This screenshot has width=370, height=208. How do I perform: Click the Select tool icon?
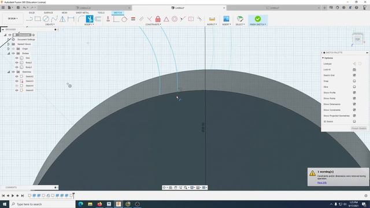click(240, 19)
